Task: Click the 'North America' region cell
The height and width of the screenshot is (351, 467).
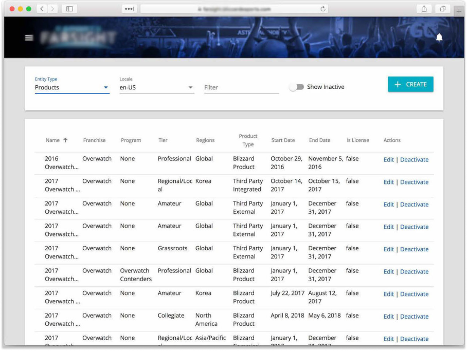Action: tap(206, 320)
